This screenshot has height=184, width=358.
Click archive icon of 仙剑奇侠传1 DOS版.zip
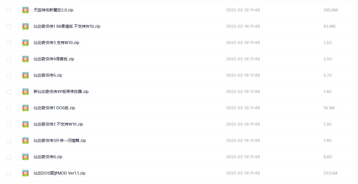(x=25, y=108)
